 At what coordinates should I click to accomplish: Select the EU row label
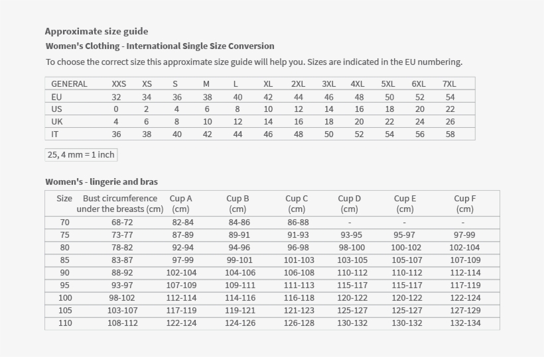pyautogui.click(x=56, y=97)
